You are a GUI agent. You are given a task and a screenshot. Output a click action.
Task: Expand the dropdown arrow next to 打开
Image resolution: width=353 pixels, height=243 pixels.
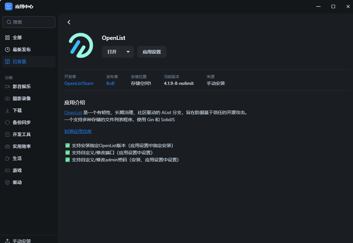point(128,52)
